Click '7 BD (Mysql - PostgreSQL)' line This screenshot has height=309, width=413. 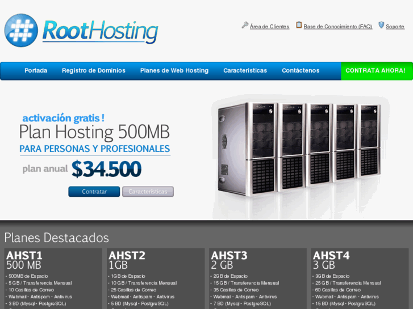pyautogui.click(x=241, y=303)
